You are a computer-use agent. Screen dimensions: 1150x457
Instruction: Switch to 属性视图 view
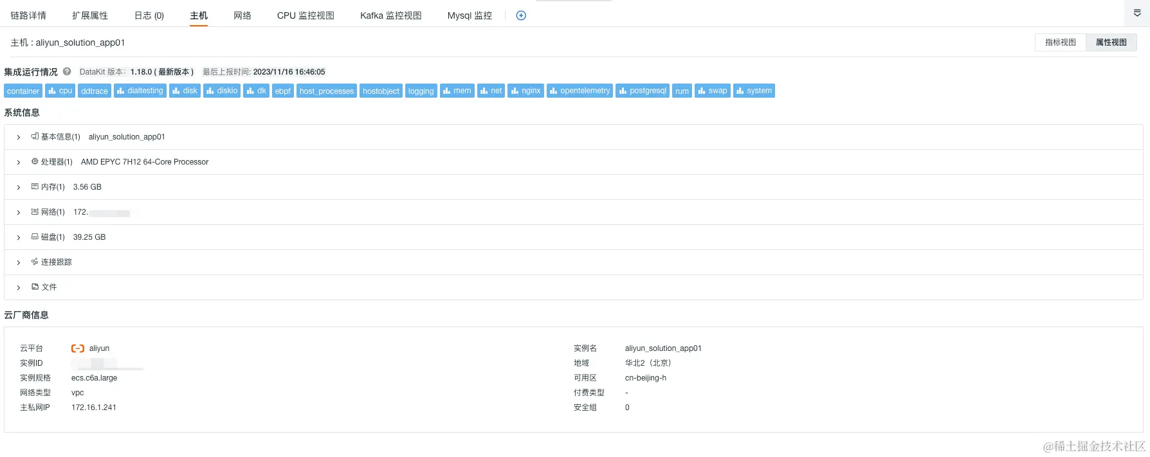1111,42
